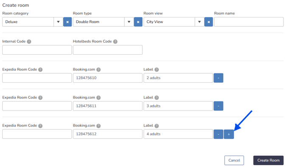Expand the Room type dropdown arrow
Viewport: 292px width, 168px height.
(x=129, y=22)
